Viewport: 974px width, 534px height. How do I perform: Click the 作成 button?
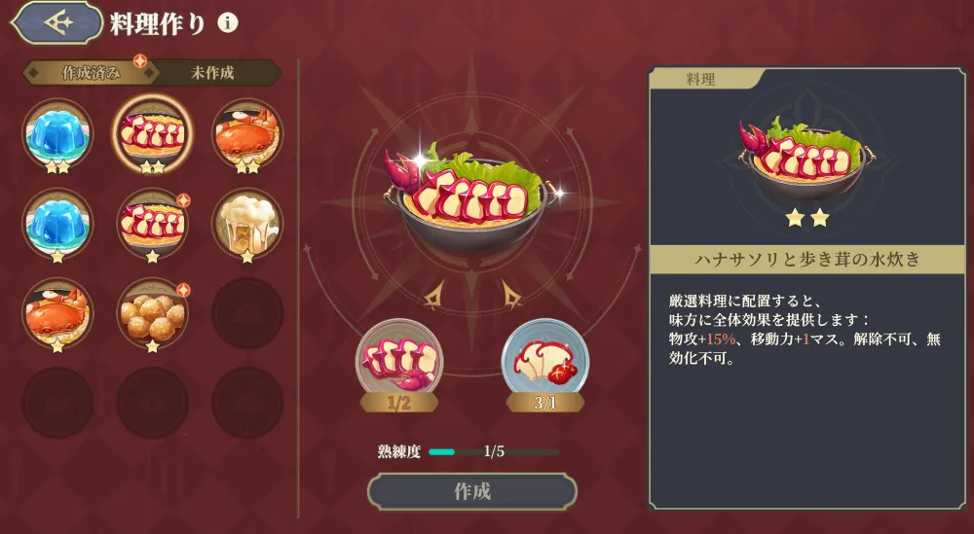472,492
